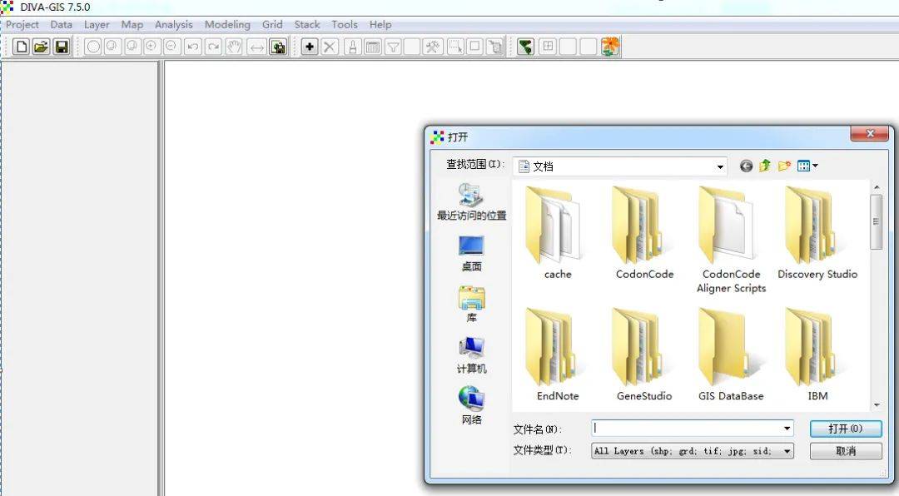This screenshot has height=496, width=899.
Task: Open the Data menu
Action: pyautogui.click(x=62, y=25)
